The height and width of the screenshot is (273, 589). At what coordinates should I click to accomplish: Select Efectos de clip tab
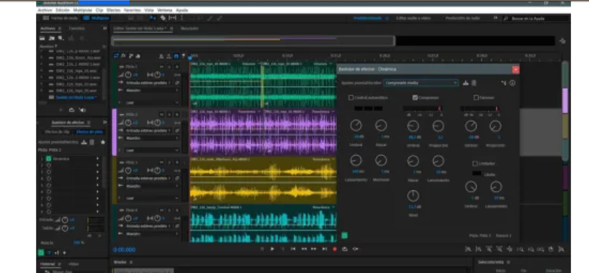pyautogui.click(x=58, y=132)
